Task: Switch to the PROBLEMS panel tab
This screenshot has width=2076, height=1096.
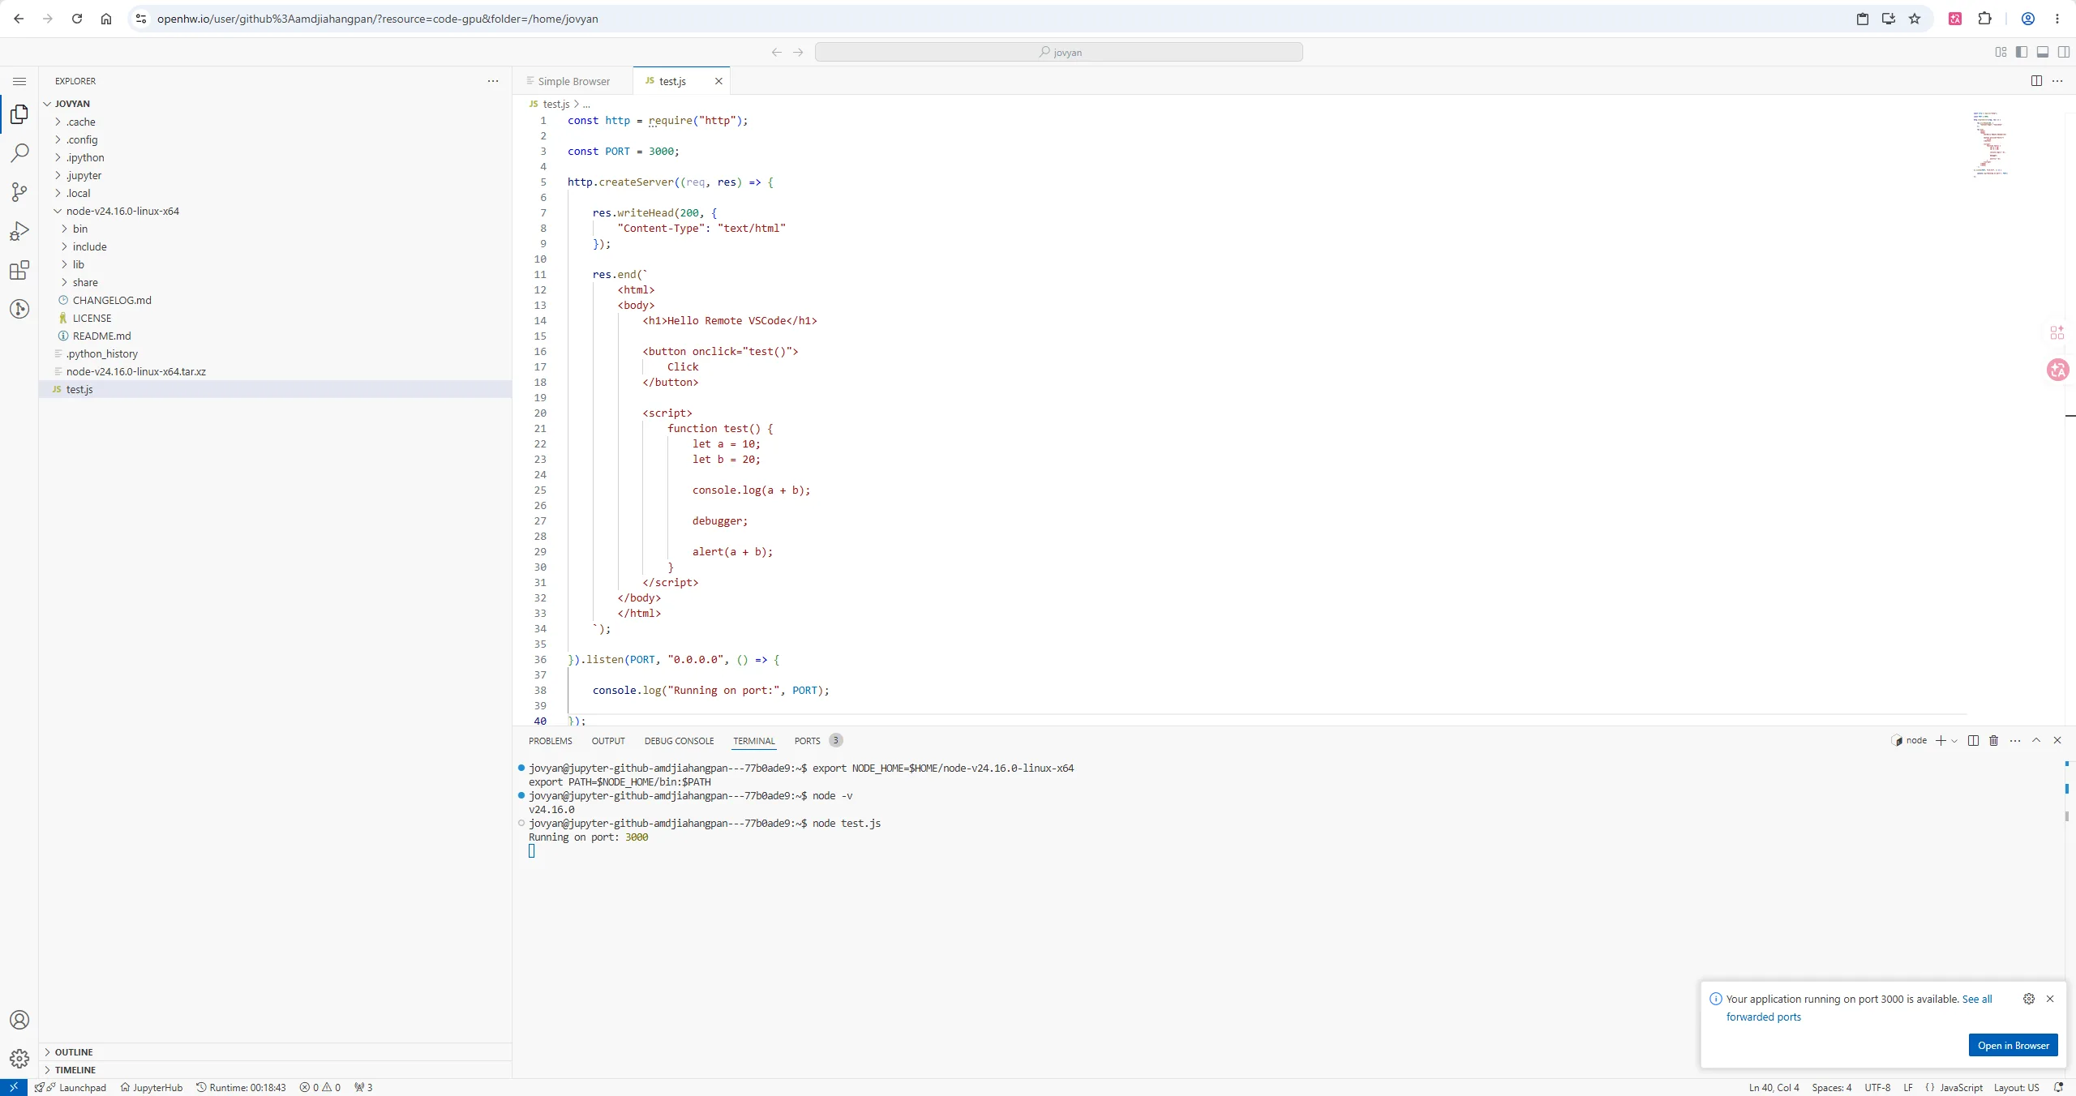Action: point(550,741)
